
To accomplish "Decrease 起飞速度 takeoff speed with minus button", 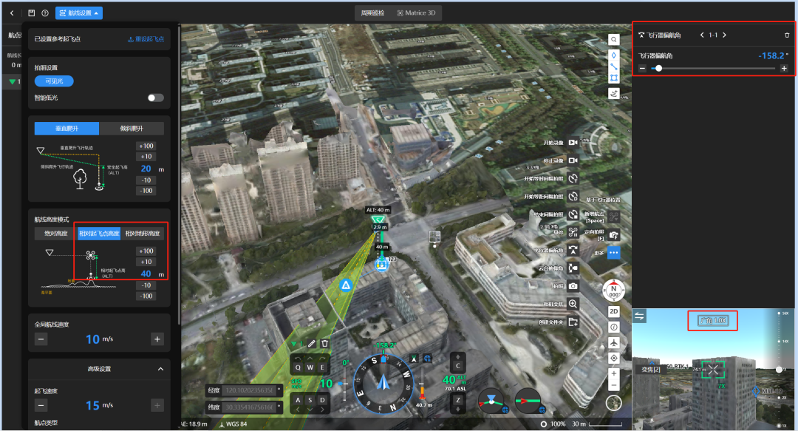I will click(41, 406).
